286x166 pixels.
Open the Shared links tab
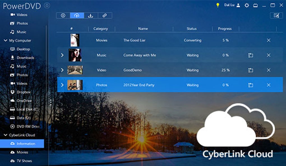click(x=105, y=15)
